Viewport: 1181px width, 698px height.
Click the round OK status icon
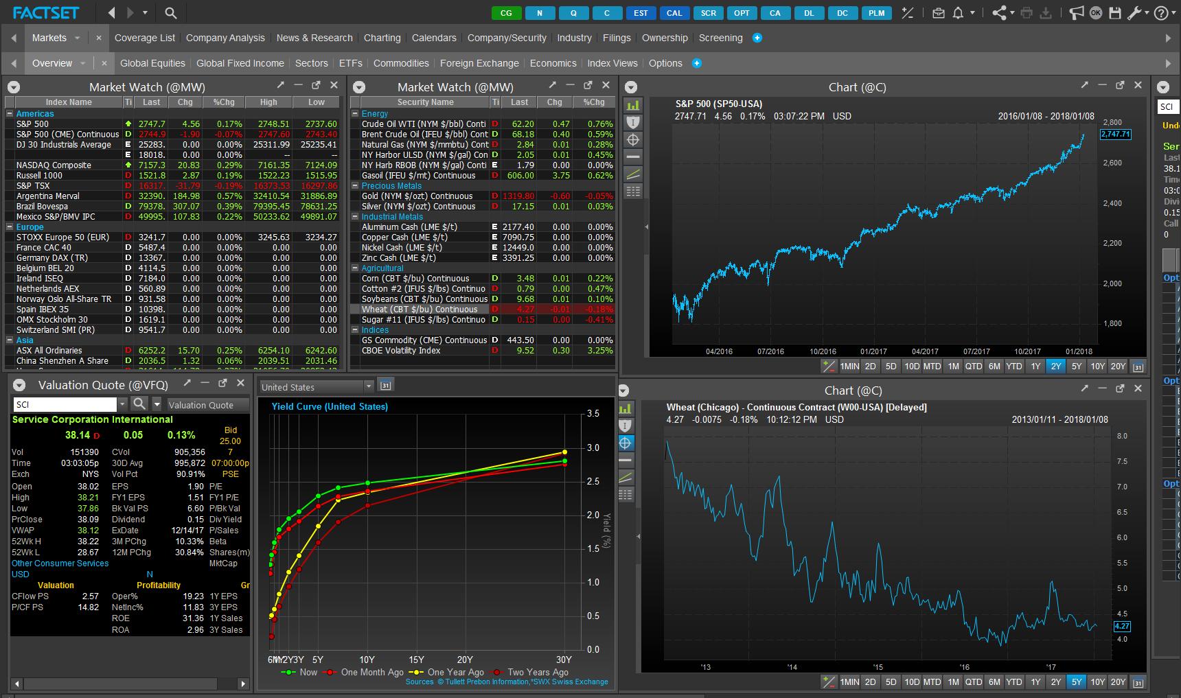[x=1096, y=13]
